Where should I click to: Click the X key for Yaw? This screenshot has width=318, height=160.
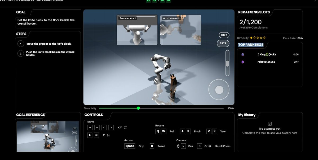pos(214,131)
